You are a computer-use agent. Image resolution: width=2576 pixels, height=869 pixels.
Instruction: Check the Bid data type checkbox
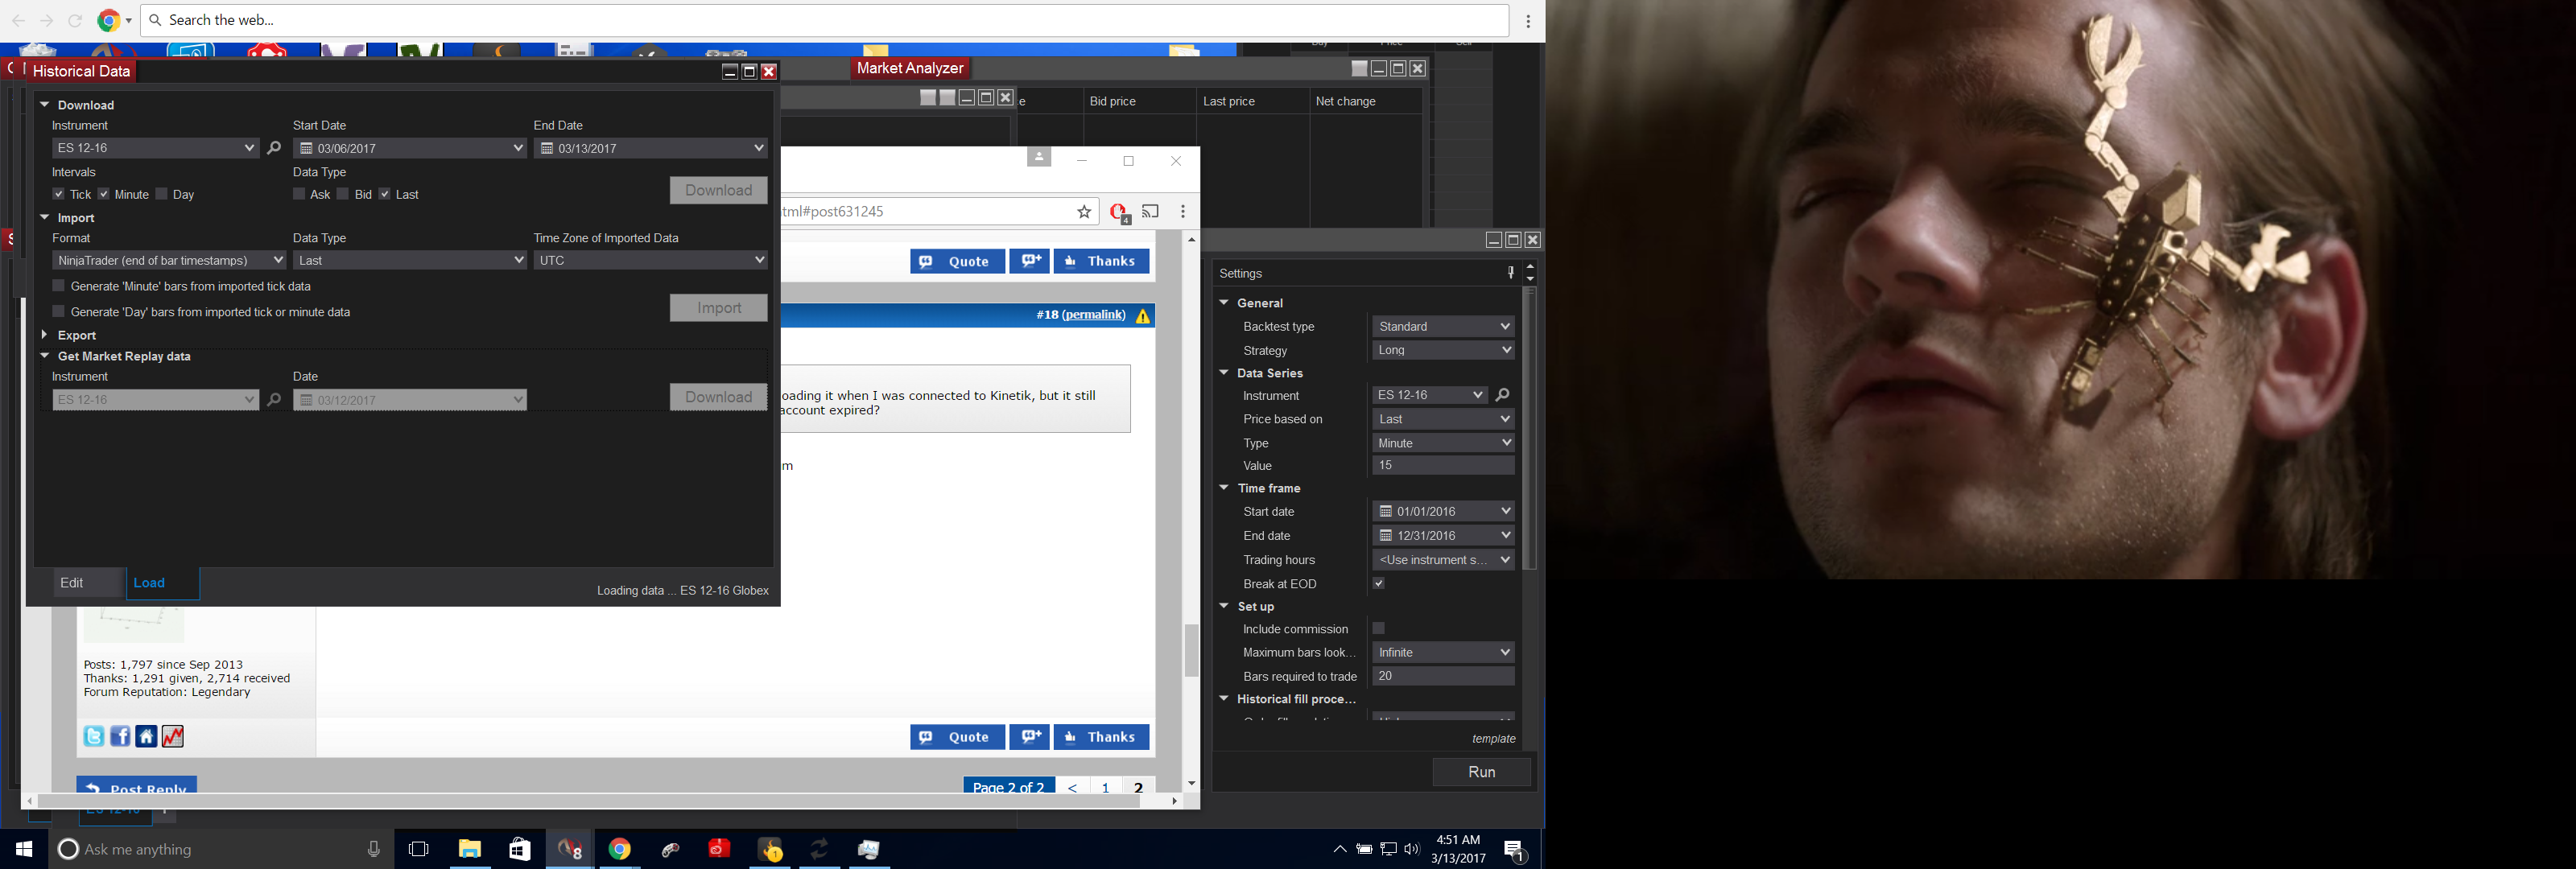(x=343, y=194)
